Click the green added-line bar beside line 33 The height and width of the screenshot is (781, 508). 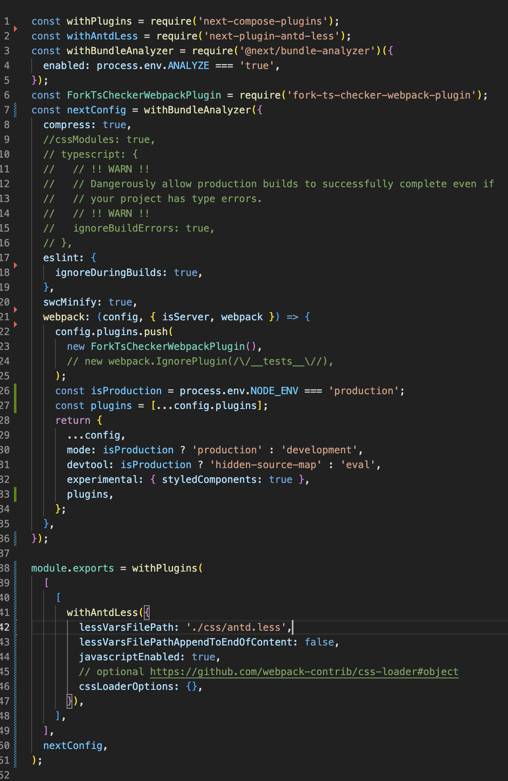click(x=15, y=494)
